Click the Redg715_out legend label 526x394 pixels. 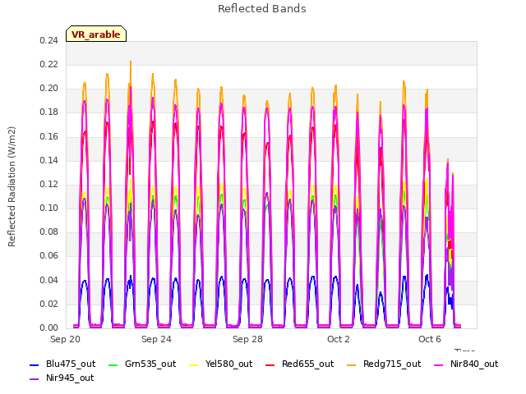click(x=392, y=364)
